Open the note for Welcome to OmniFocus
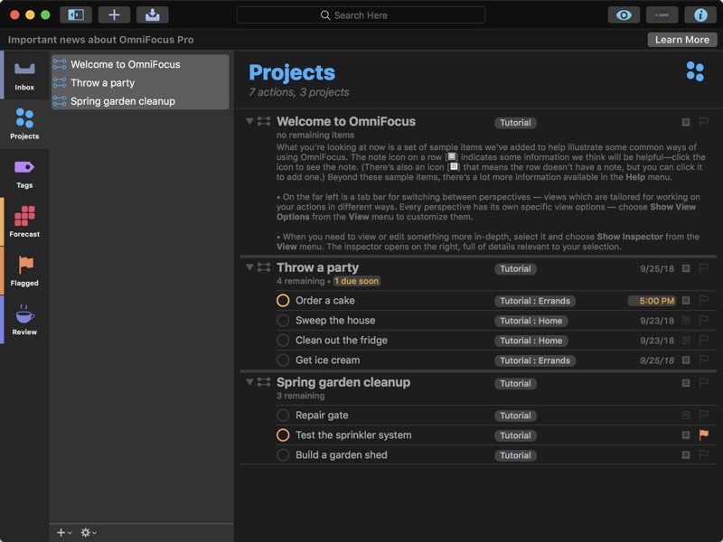Viewport: 723px width, 542px height. coord(686,122)
